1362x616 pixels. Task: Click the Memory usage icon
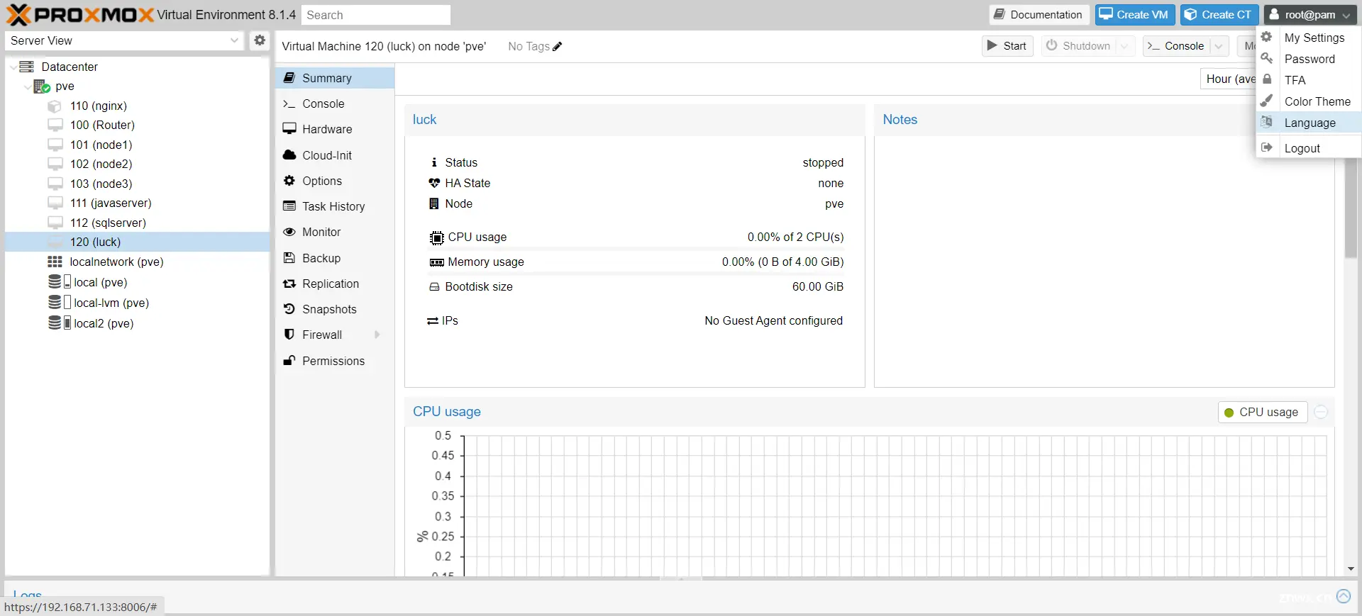pos(436,262)
